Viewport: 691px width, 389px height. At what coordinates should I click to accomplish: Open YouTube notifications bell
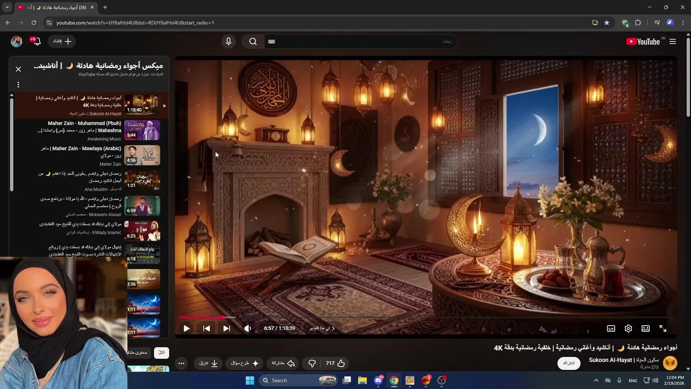pos(36,41)
